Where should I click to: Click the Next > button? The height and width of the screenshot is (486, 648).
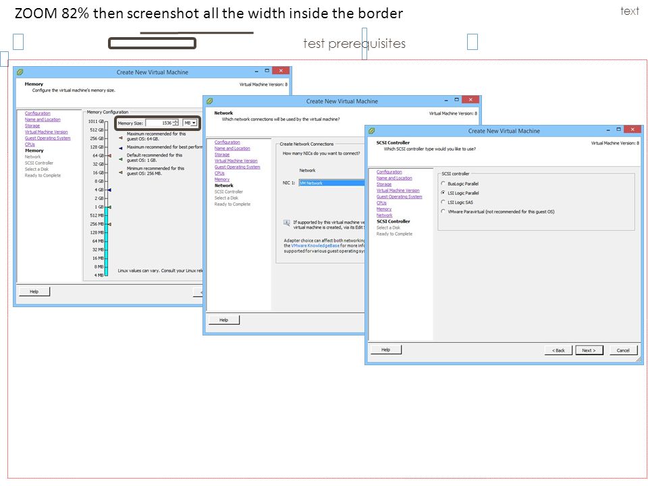pos(589,350)
